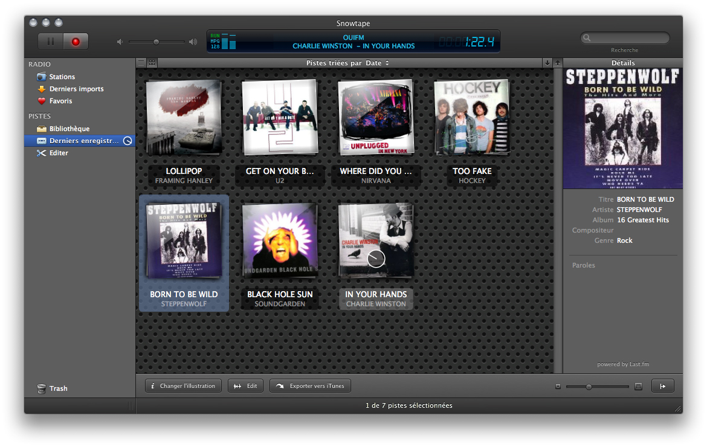Focus the Recherche search field

click(625, 38)
